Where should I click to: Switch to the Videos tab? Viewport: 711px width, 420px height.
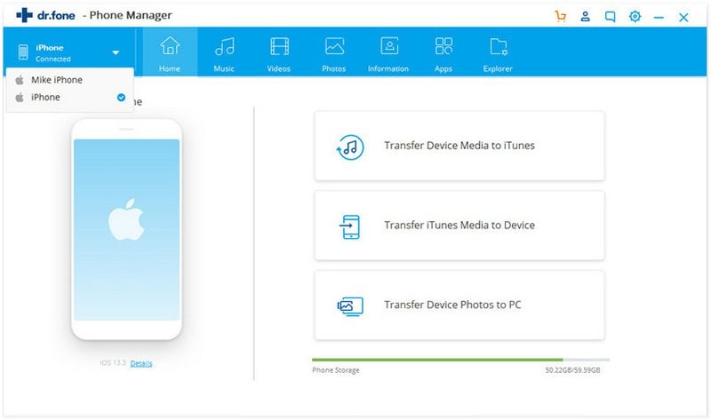coord(279,52)
